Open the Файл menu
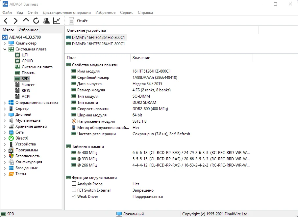Viewport: 298px width, 217px height. click(7, 13)
